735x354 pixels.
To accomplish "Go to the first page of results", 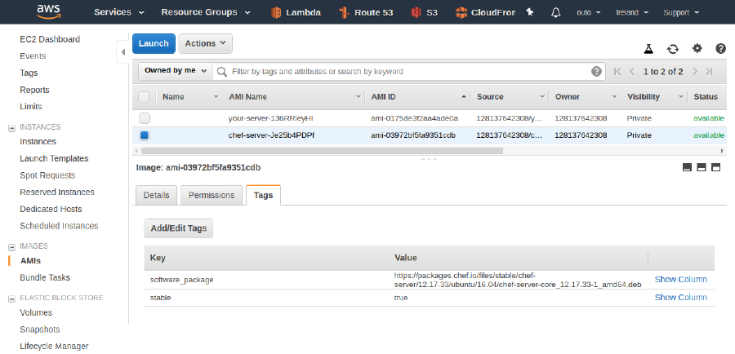I will pyautogui.click(x=617, y=71).
